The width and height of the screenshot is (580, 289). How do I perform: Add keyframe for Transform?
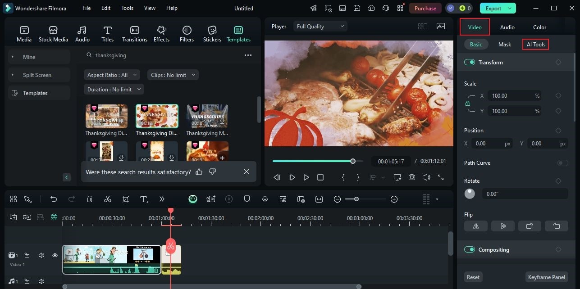558,62
